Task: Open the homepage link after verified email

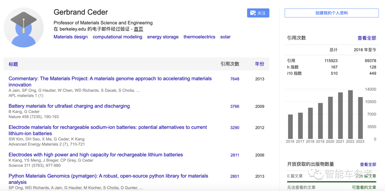Action: point(138,29)
